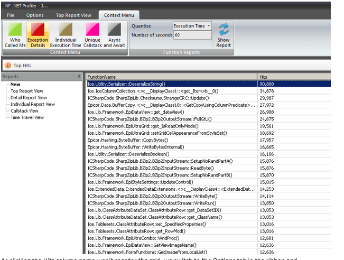Open Top Report View in Reports tree
This screenshot has width=344, height=260.
click(27, 91)
